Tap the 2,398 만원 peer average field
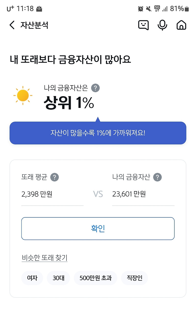The image size is (191, 326). pos(52,194)
